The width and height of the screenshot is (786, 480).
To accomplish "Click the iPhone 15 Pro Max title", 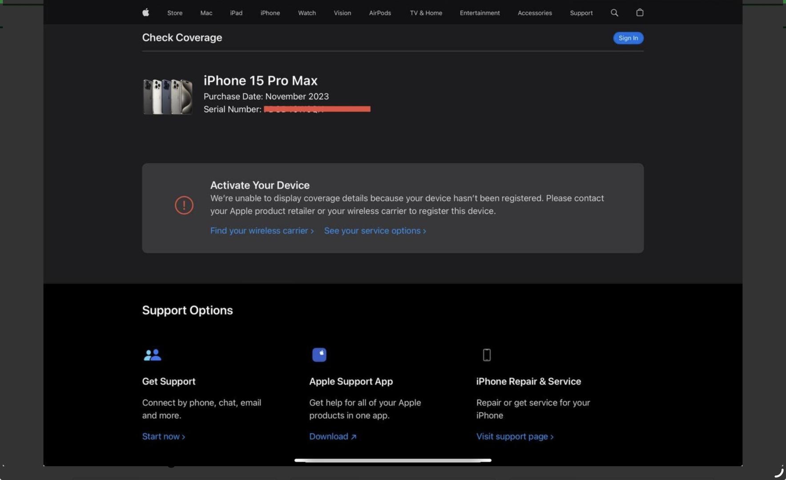I will 260,80.
